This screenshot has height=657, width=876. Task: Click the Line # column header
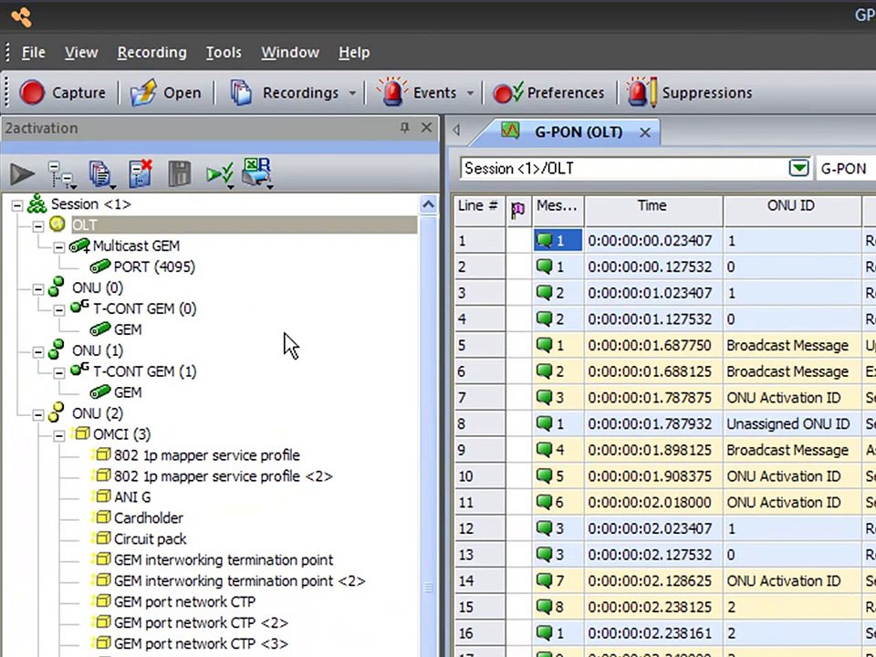pos(478,210)
